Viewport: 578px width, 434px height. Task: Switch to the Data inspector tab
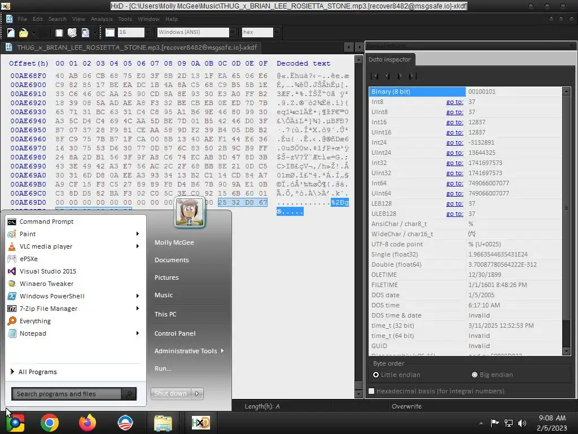point(389,59)
